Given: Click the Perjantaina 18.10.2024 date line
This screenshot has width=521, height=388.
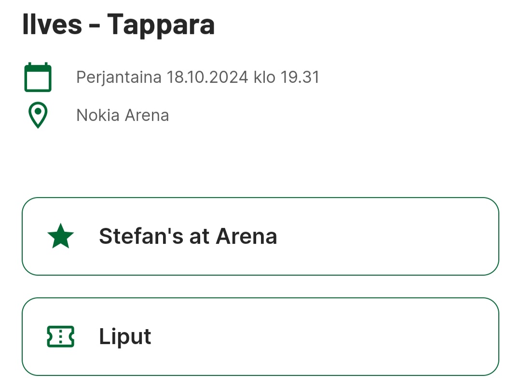Looking at the screenshot, I should (x=198, y=77).
